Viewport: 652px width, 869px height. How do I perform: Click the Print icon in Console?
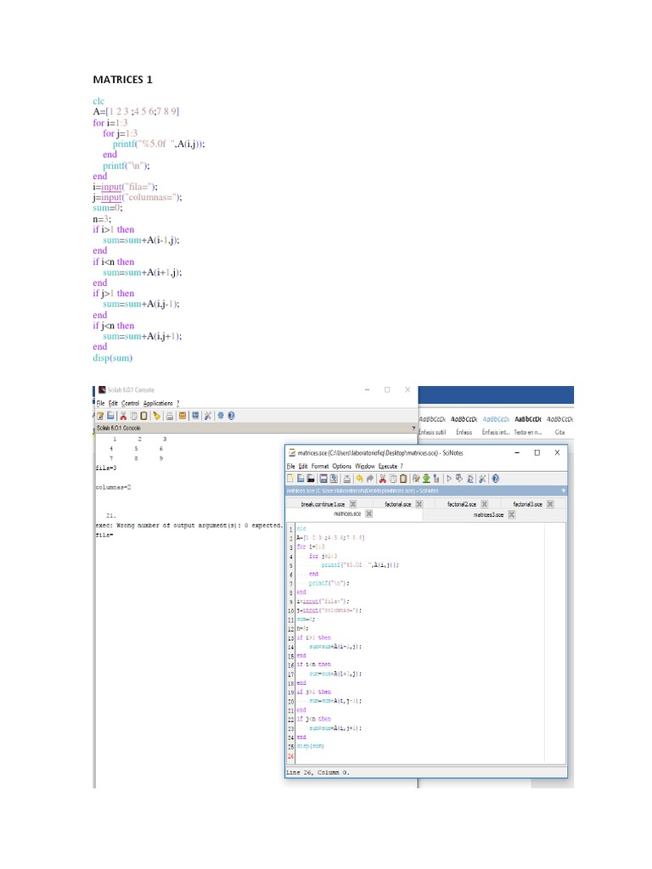pyautogui.click(x=170, y=416)
